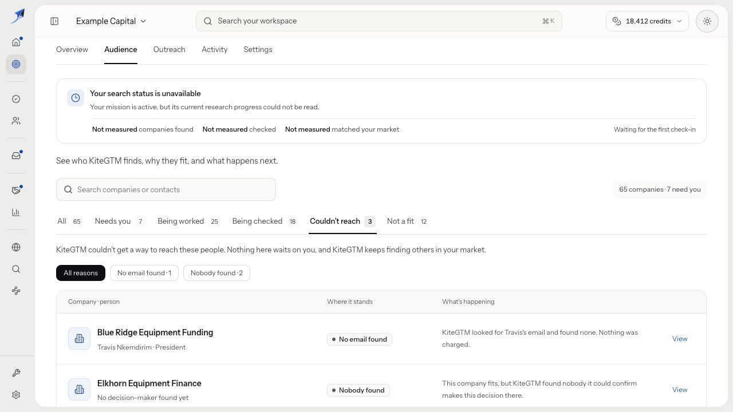Viewport: 733px width, 412px height.
Task: Open the Elkhorn Equipment Finance company name
Action: click(x=149, y=383)
